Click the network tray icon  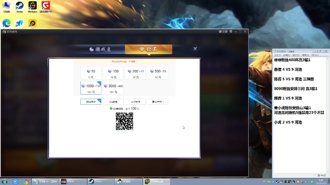click(x=302, y=182)
